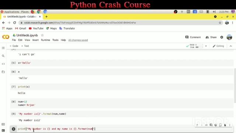Copy link to the active cell
This screenshot has height=133, width=236.
(206, 125)
